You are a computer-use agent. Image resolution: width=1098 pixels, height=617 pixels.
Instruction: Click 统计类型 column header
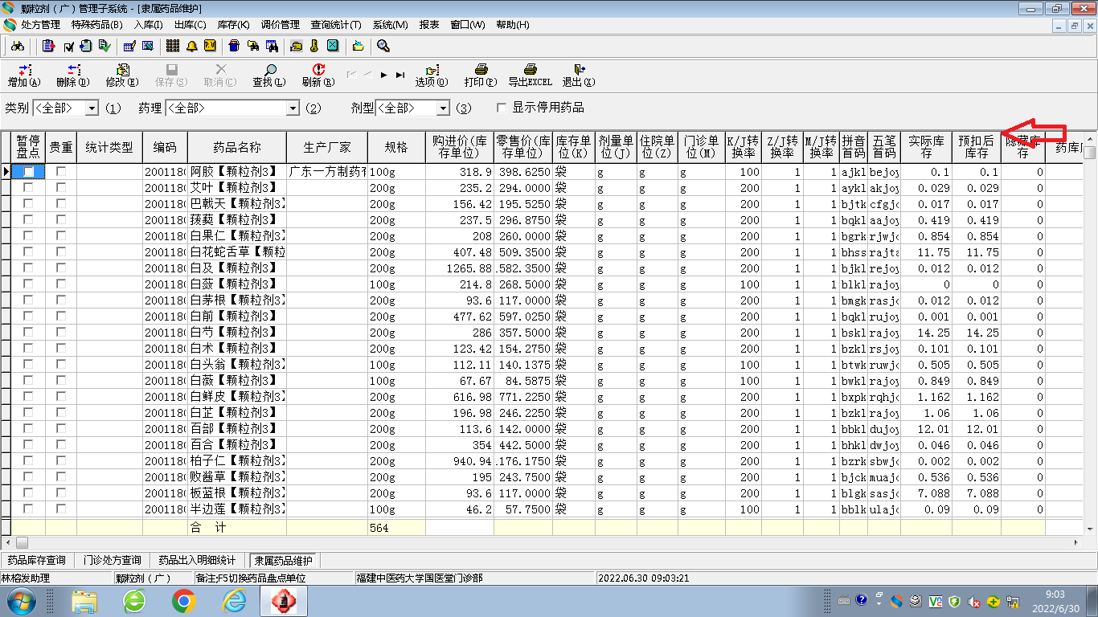coord(109,147)
